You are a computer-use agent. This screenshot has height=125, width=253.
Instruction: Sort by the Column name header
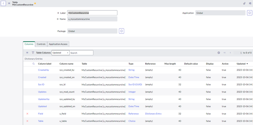(66, 64)
